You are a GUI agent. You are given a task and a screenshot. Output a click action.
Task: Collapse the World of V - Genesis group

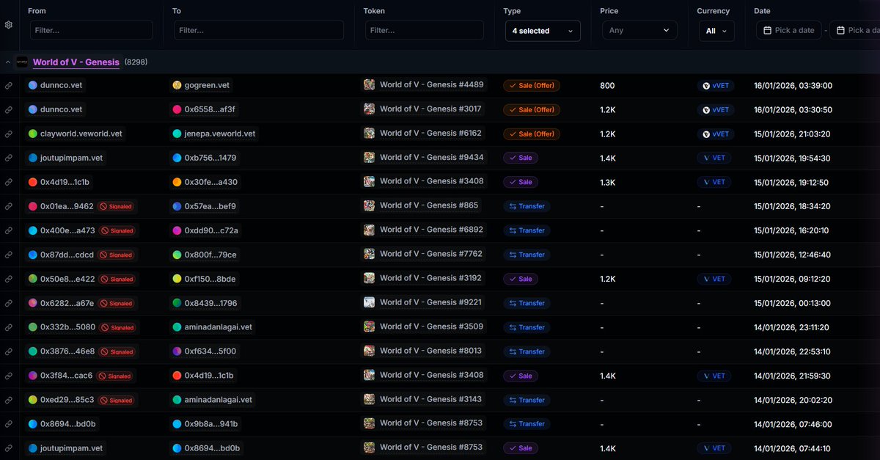[x=7, y=62]
